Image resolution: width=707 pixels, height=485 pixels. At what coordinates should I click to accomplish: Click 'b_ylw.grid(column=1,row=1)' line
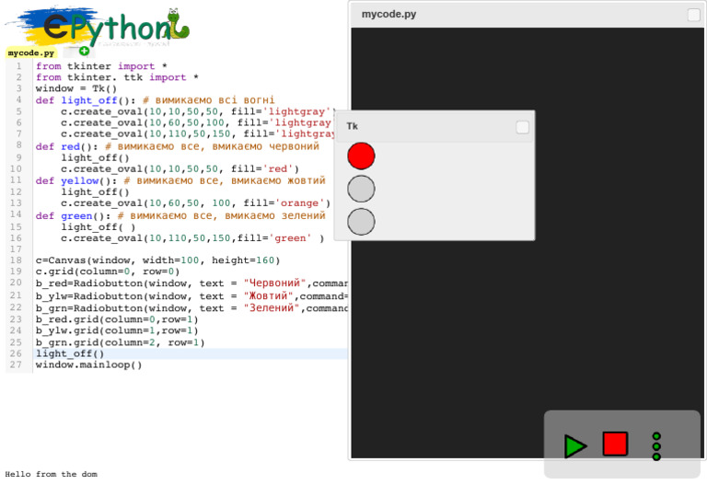[x=117, y=330]
